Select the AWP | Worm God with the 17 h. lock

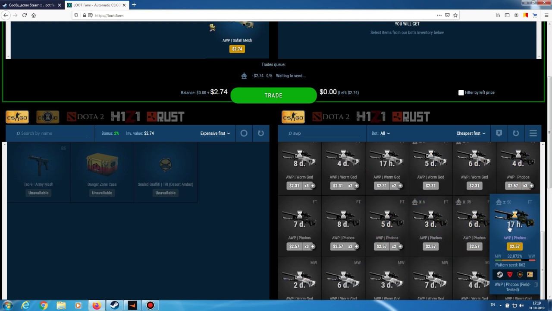pyautogui.click(x=387, y=168)
